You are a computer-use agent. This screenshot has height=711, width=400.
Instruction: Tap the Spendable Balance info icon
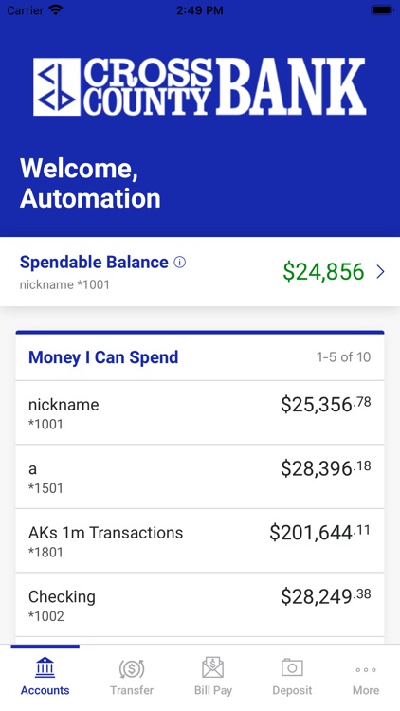tap(180, 262)
